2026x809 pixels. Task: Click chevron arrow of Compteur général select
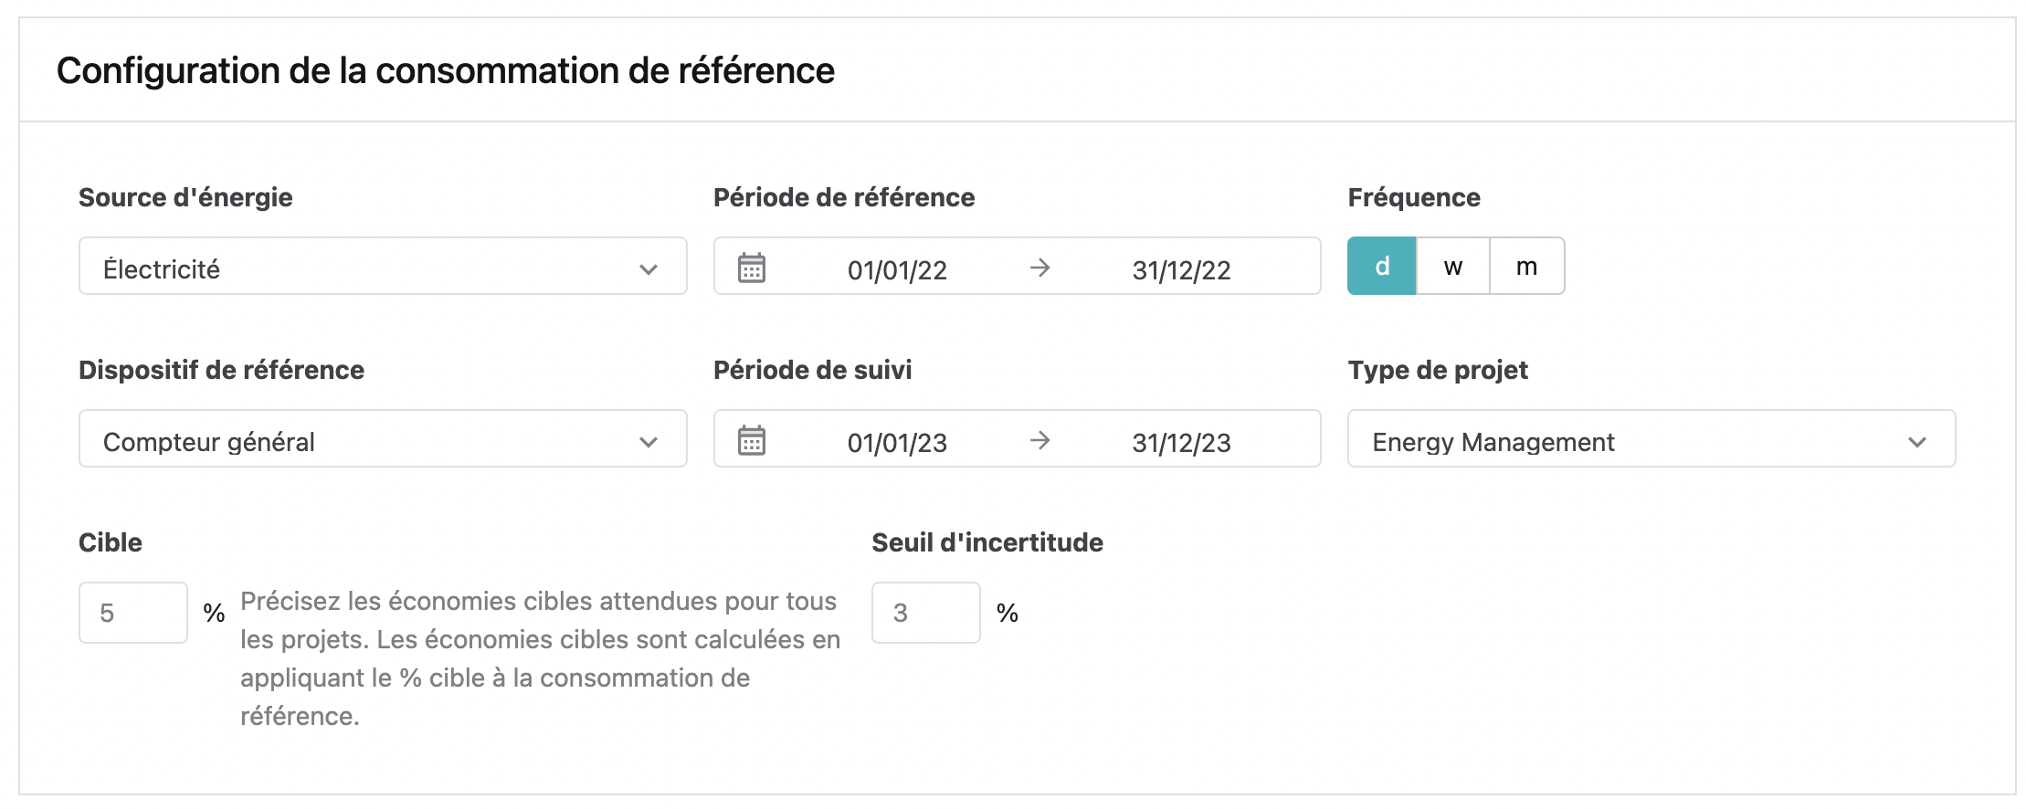[x=649, y=442]
